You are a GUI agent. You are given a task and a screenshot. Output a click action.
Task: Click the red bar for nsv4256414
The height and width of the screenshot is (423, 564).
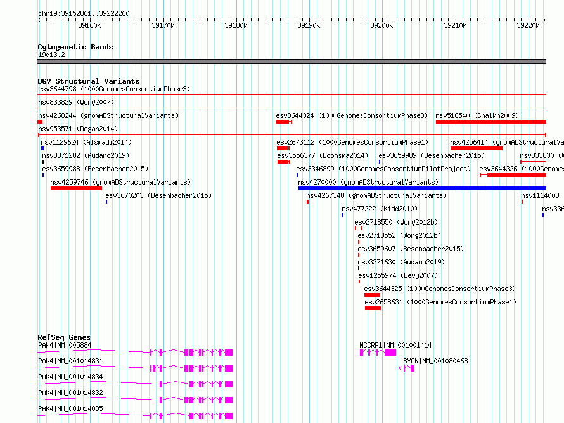pos(477,148)
